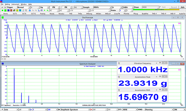Increase the first trigger level 0% stepper
This screenshot has width=186, height=111.
(x=59, y=7)
